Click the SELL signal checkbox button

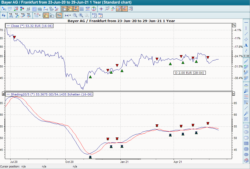[100, 15]
